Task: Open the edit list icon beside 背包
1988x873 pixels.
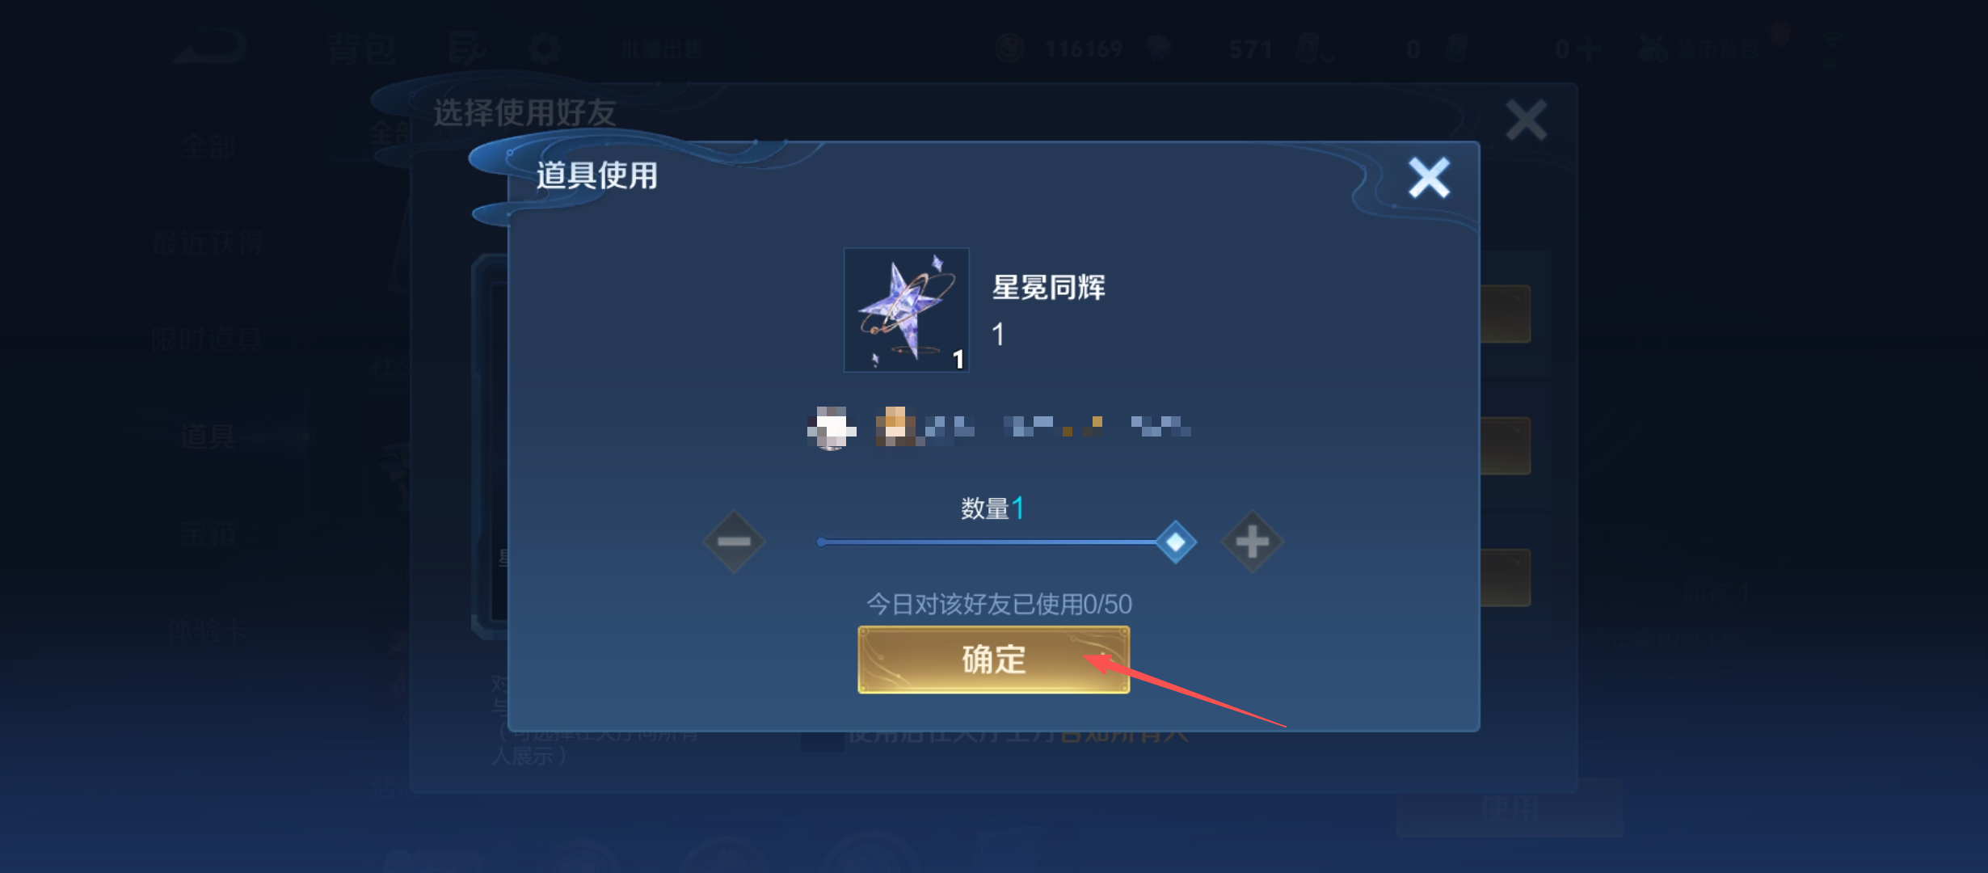Action: (x=467, y=48)
